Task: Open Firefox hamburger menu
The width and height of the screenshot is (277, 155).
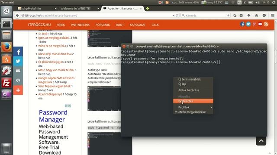Action: (273, 15)
